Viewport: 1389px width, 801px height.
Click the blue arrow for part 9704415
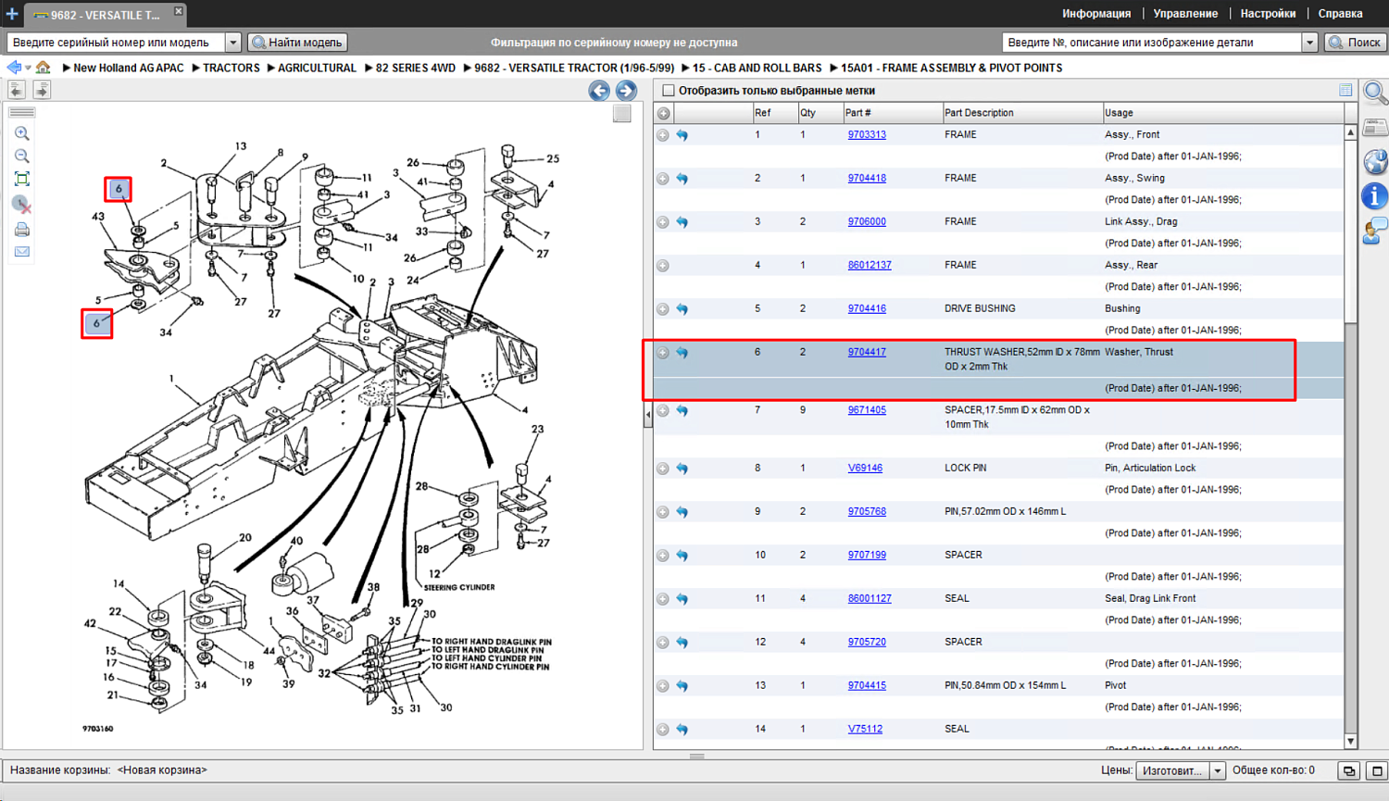coord(682,686)
